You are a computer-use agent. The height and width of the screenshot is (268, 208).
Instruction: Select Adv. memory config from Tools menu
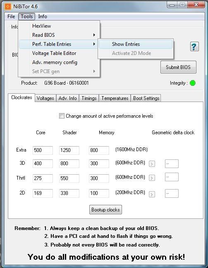(59, 62)
